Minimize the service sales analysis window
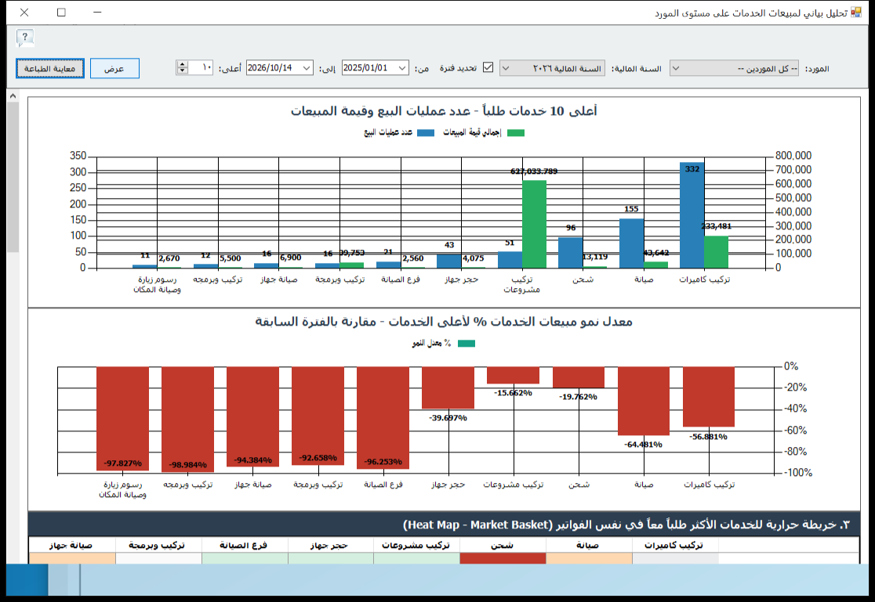875x602 pixels. coord(97,13)
